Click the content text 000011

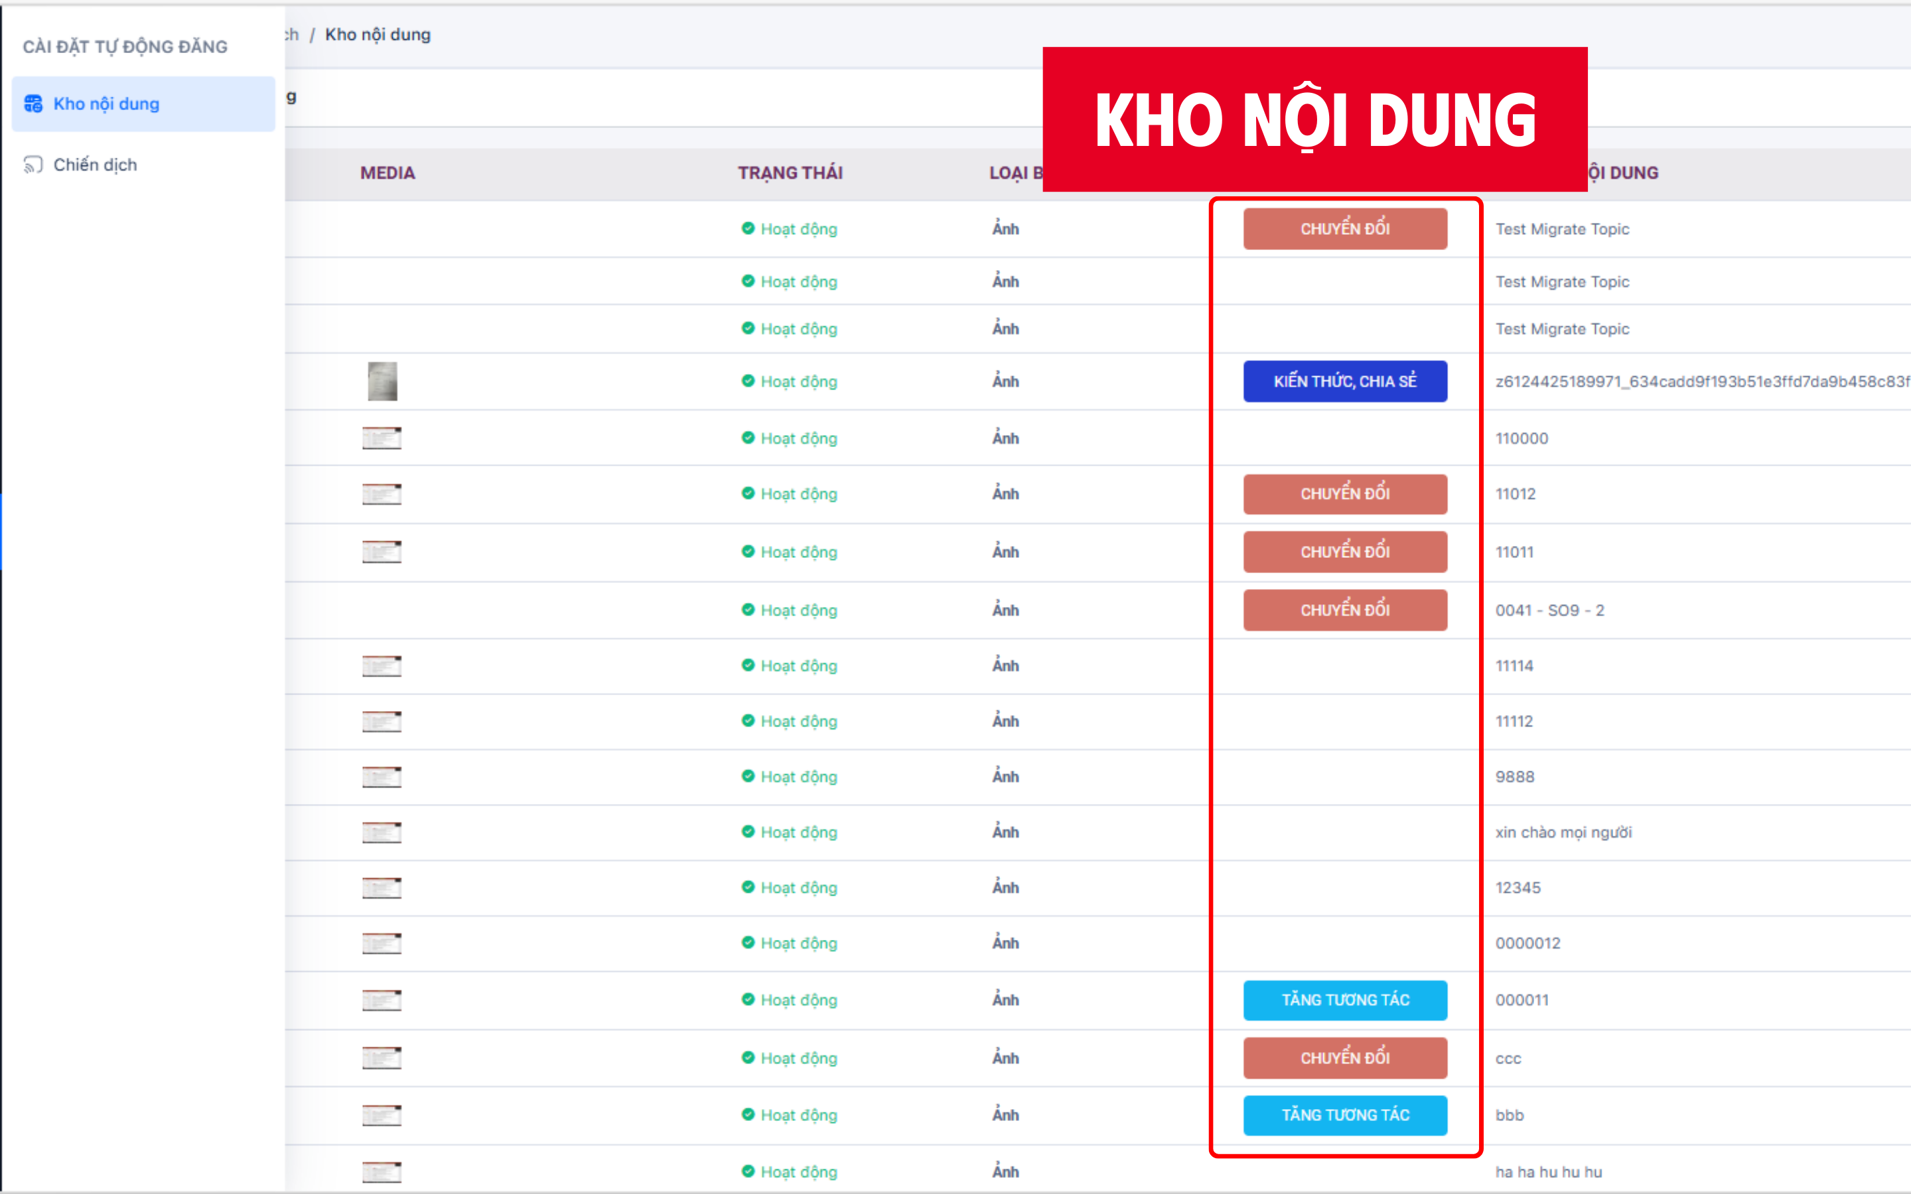1522,1000
